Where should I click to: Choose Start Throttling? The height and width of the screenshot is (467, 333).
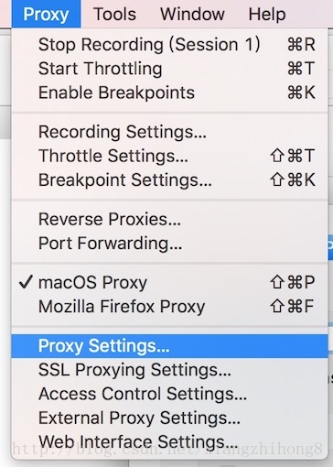[169, 69]
